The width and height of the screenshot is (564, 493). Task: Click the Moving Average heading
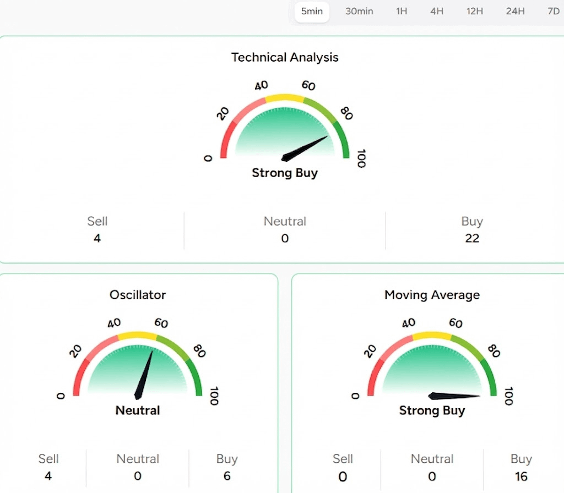tap(432, 295)
